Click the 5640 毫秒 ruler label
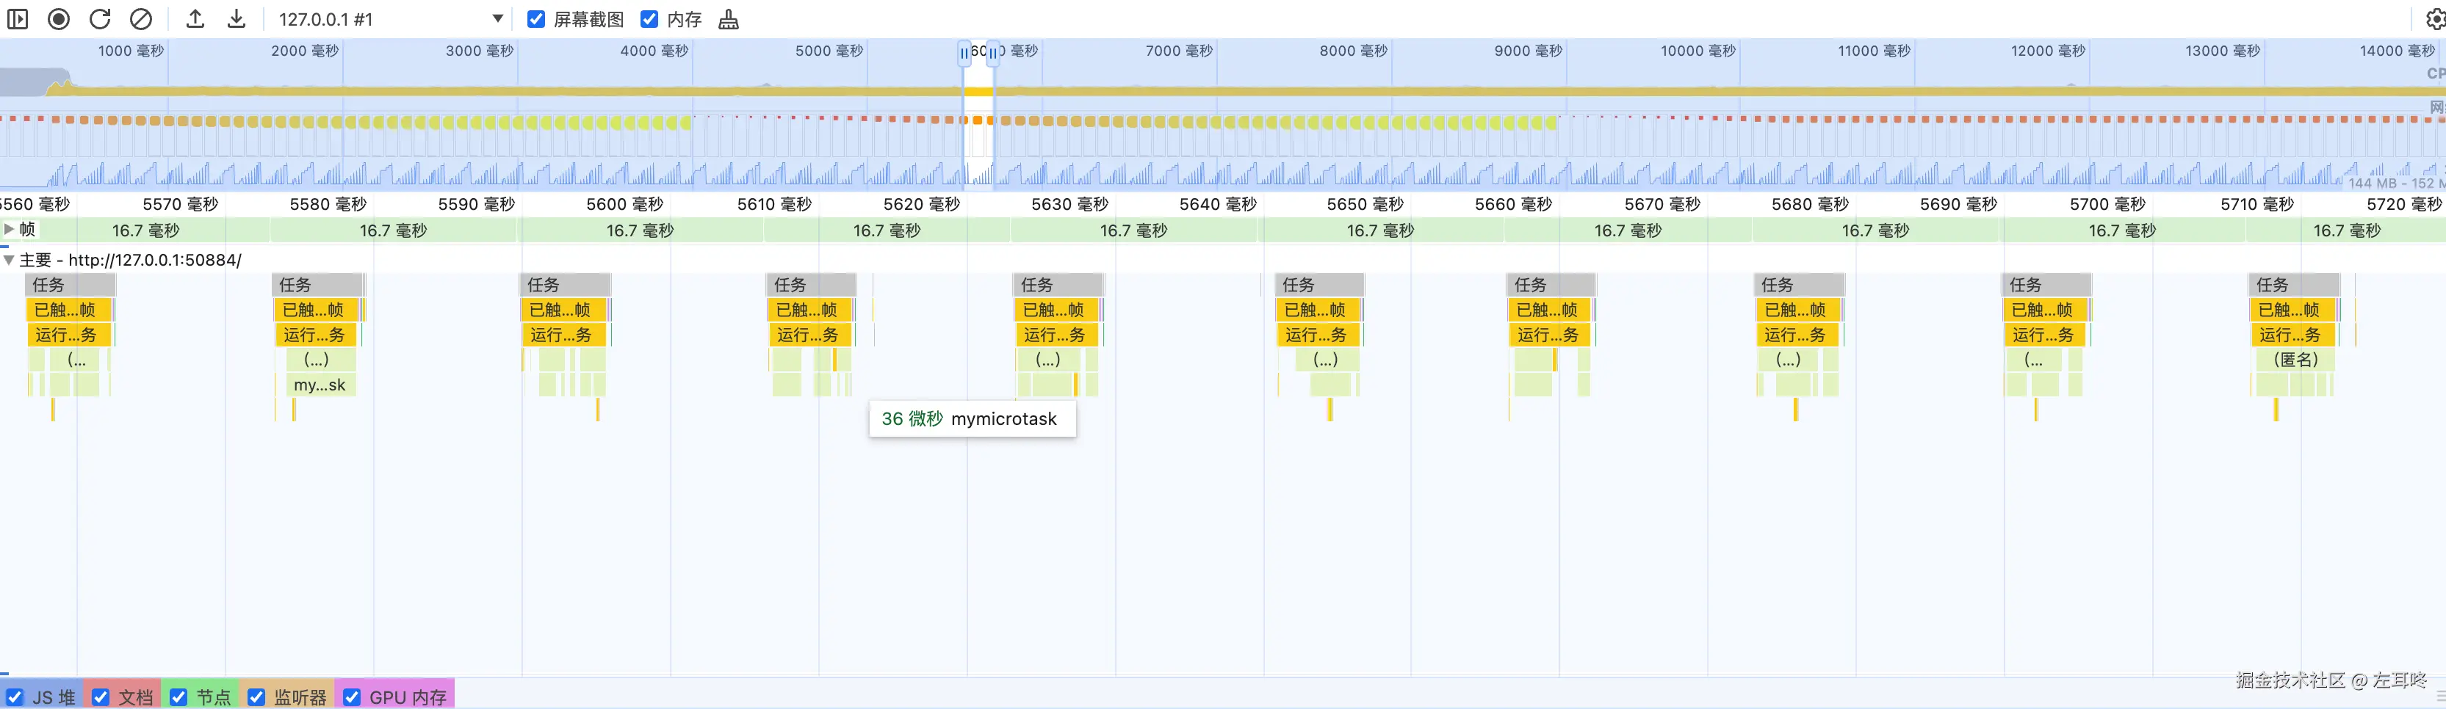Screen dimensions: 2446x709 pyautogui.click(x=1219, y=204)
